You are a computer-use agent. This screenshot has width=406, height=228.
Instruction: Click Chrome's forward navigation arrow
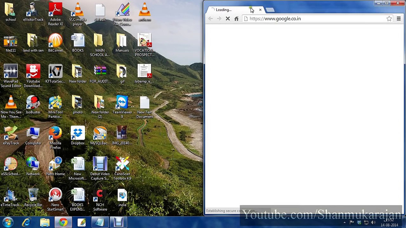[x=219, y=19]
